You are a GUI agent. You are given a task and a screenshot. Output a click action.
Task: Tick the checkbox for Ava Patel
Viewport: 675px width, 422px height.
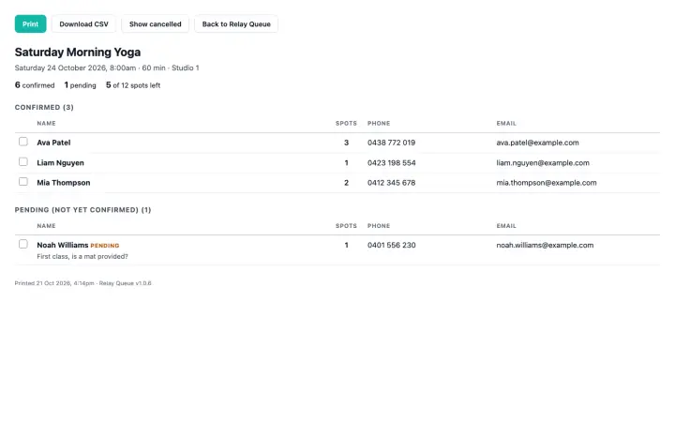click(23, 142)
